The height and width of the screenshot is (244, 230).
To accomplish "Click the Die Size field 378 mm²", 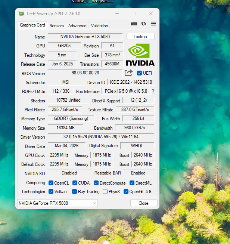I will [112, 55].
